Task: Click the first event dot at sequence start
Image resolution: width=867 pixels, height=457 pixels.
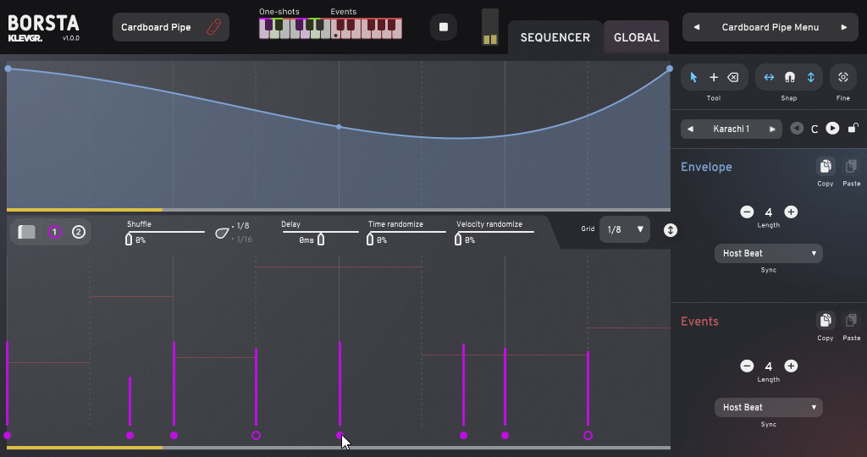Action: (x=7, y=436)
